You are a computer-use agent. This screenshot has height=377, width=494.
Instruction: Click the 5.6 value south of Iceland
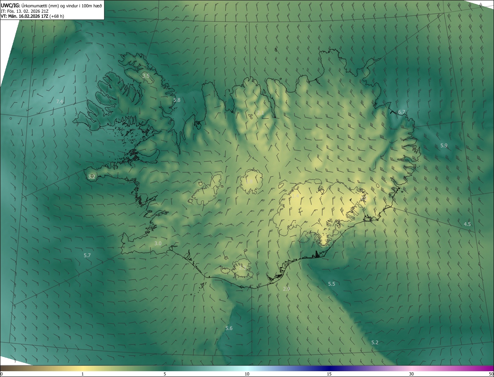[229, 328]
